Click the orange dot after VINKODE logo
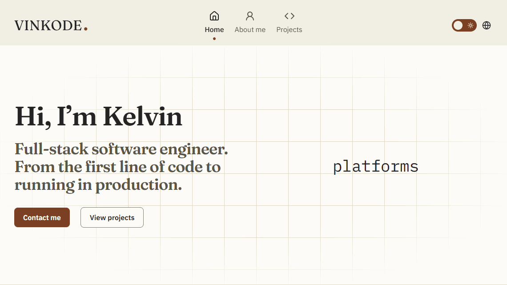 pos(86,29)
